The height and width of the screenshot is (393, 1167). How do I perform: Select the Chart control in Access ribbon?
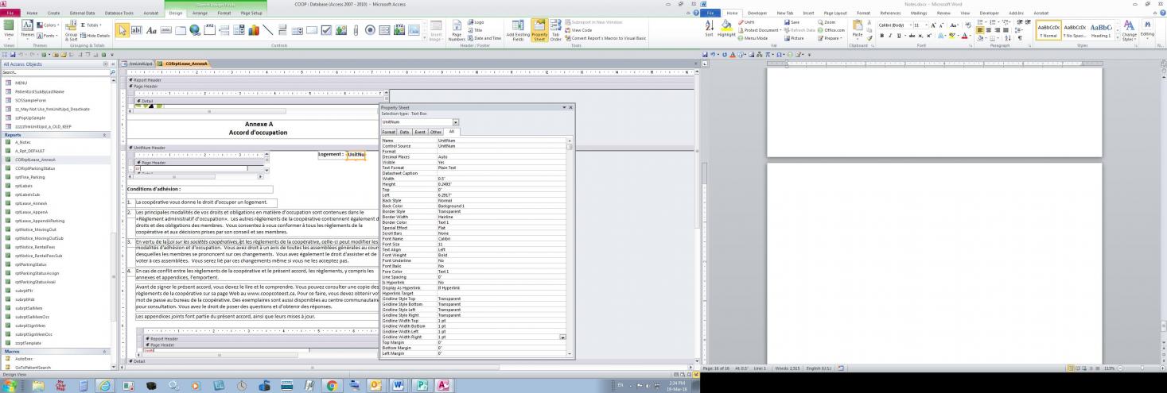tap(254, 30)
